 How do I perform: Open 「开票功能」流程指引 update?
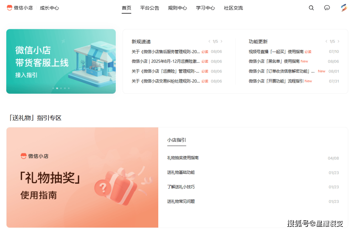point(276,81)
